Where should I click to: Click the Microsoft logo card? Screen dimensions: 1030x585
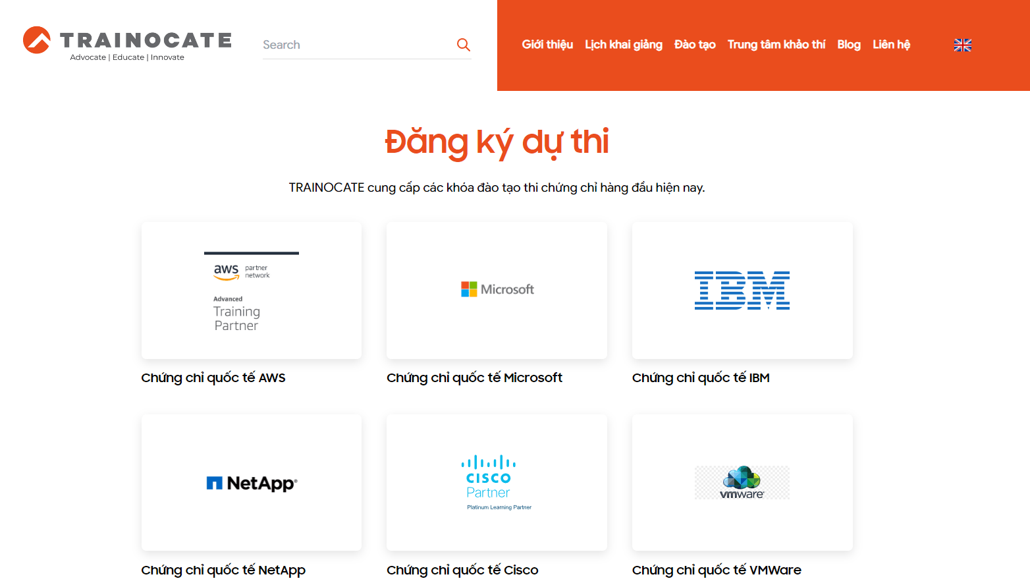(497, 291)
